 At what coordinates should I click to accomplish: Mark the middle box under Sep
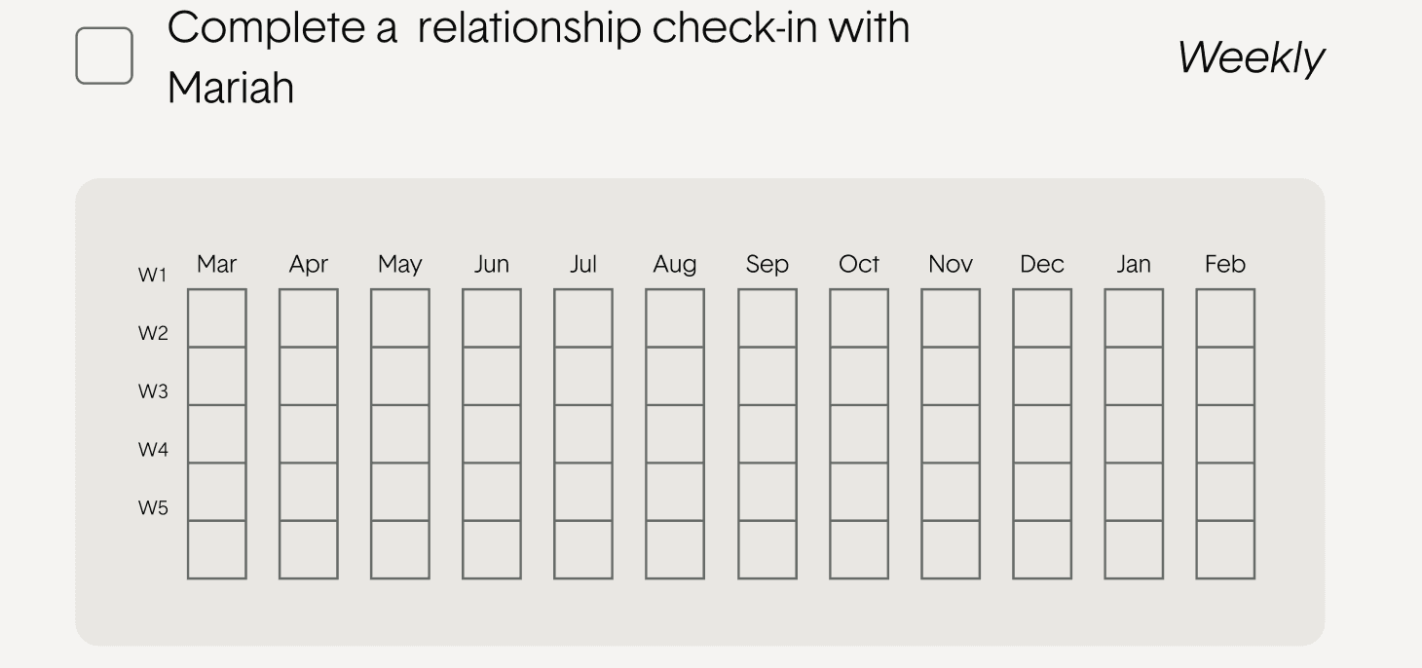pos(767,433)
